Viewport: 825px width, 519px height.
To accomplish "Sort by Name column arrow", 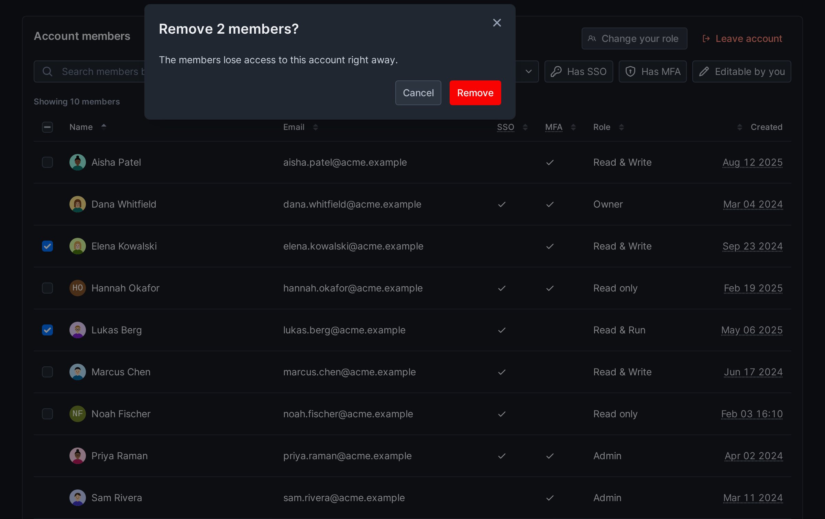I will (x=104, y=127).
